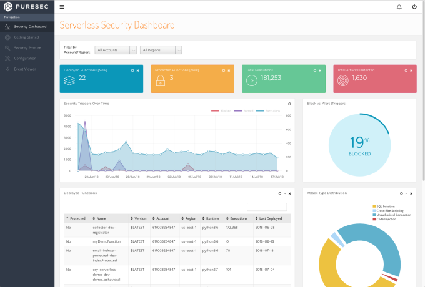Click the Configuration tools icon in sidebar
Screen dimensions: 425x287
7,59
